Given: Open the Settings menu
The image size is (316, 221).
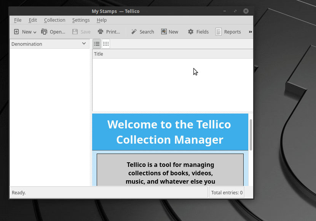Looking at the screenshot, I should [81, 20].
